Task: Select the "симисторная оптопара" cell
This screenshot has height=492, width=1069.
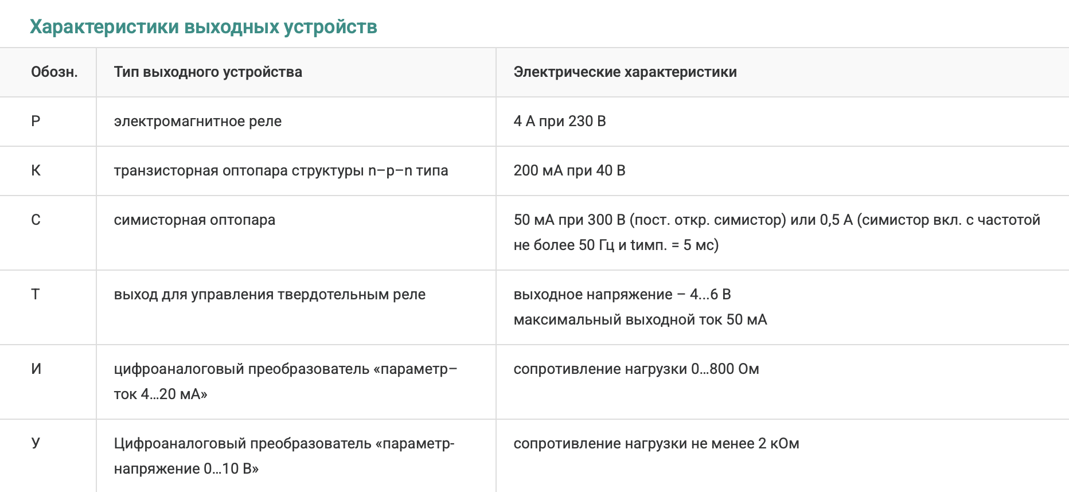Action: click(194, 220)
